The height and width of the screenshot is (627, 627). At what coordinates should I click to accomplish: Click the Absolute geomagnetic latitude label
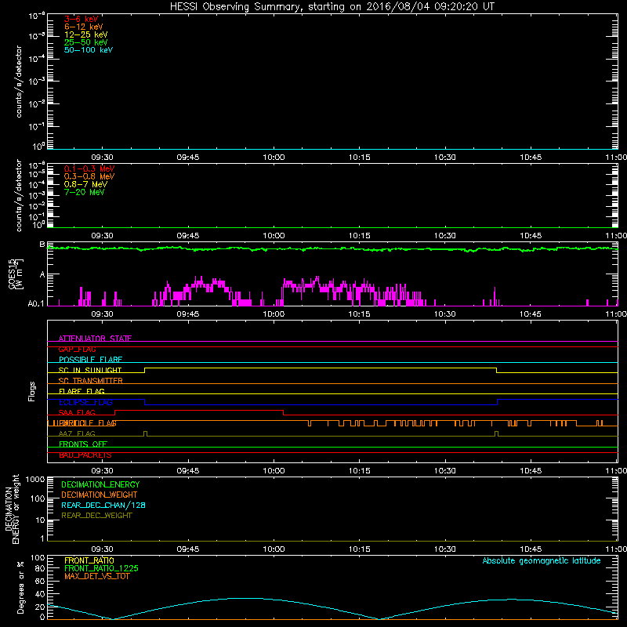pos(542,560)
